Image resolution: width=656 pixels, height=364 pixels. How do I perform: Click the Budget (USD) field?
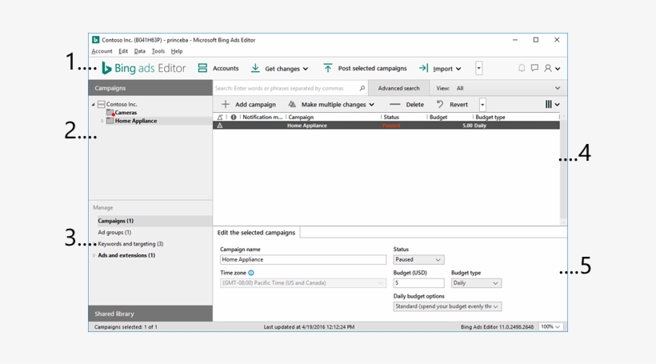coord(418,283)
